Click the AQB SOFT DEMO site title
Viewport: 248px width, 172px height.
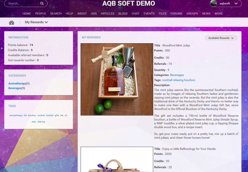coord(129,3)
